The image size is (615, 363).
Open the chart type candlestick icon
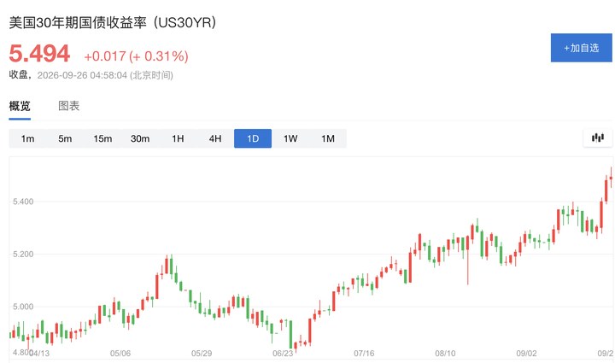[x=597, y=138]
